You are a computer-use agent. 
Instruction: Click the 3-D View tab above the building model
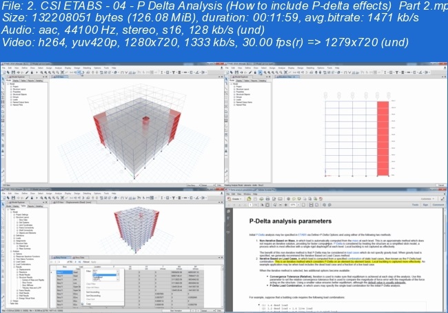click(59, 77)
